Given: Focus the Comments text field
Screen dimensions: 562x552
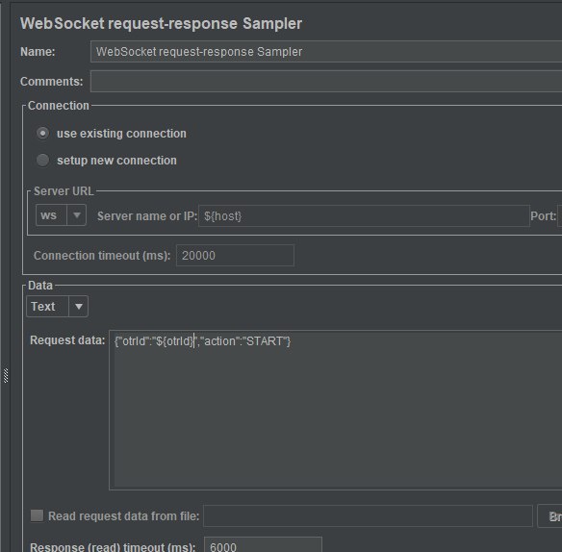Looking at the screenshot, I should click(x=326, y=82).
